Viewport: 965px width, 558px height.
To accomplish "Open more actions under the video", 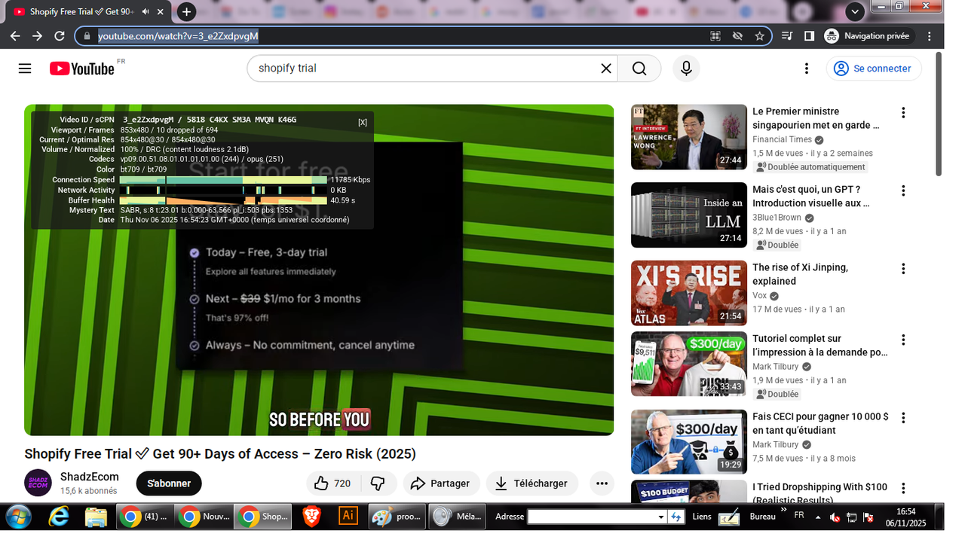I will [x=602, y=483].
